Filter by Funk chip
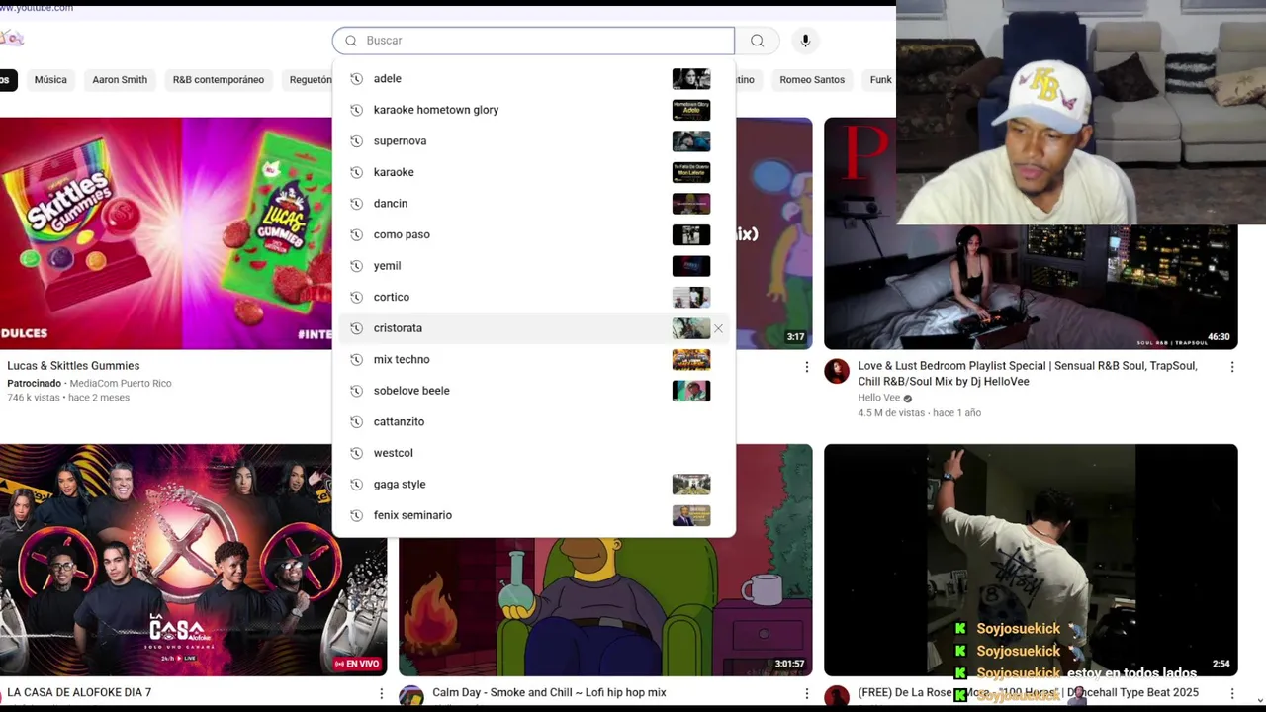 tap(880, 80)
